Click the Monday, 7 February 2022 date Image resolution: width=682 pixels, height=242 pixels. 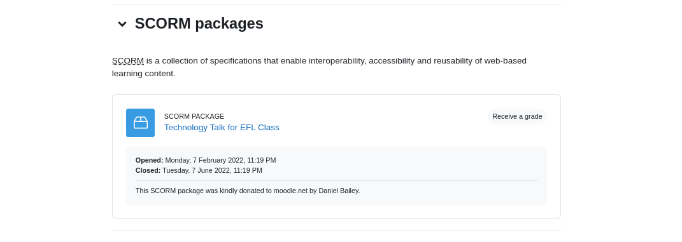click(220, 161)
